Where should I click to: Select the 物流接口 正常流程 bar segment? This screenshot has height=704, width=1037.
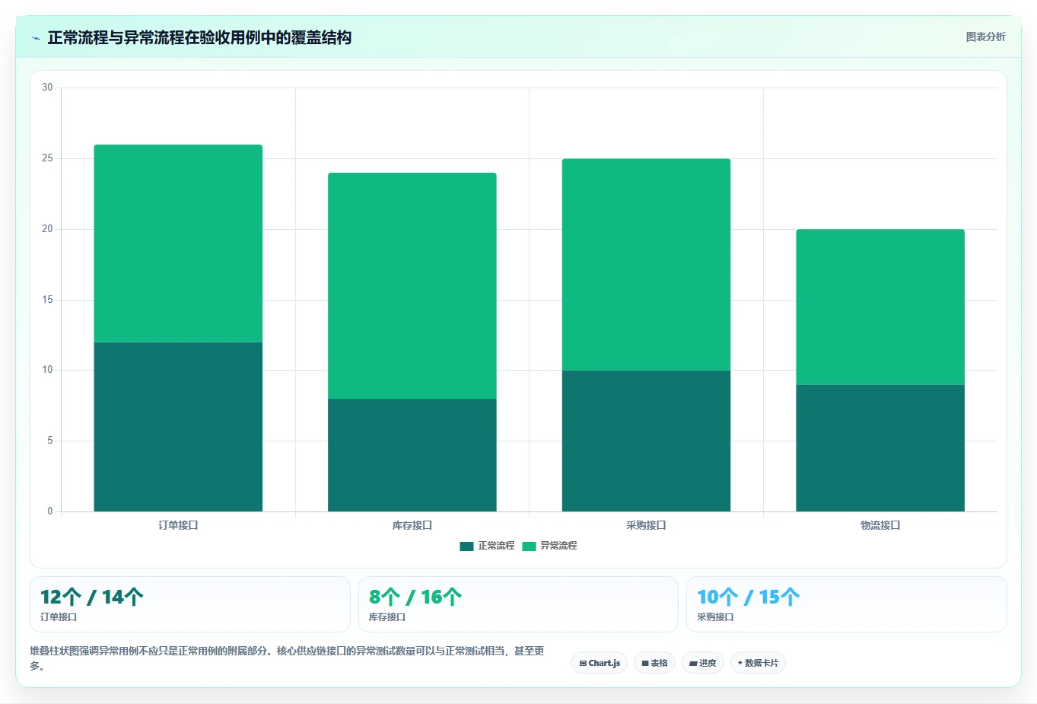[x=880, y=448]
